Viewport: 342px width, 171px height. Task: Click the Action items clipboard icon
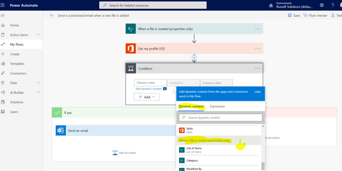pyautogui.click(x=3, y=35)
